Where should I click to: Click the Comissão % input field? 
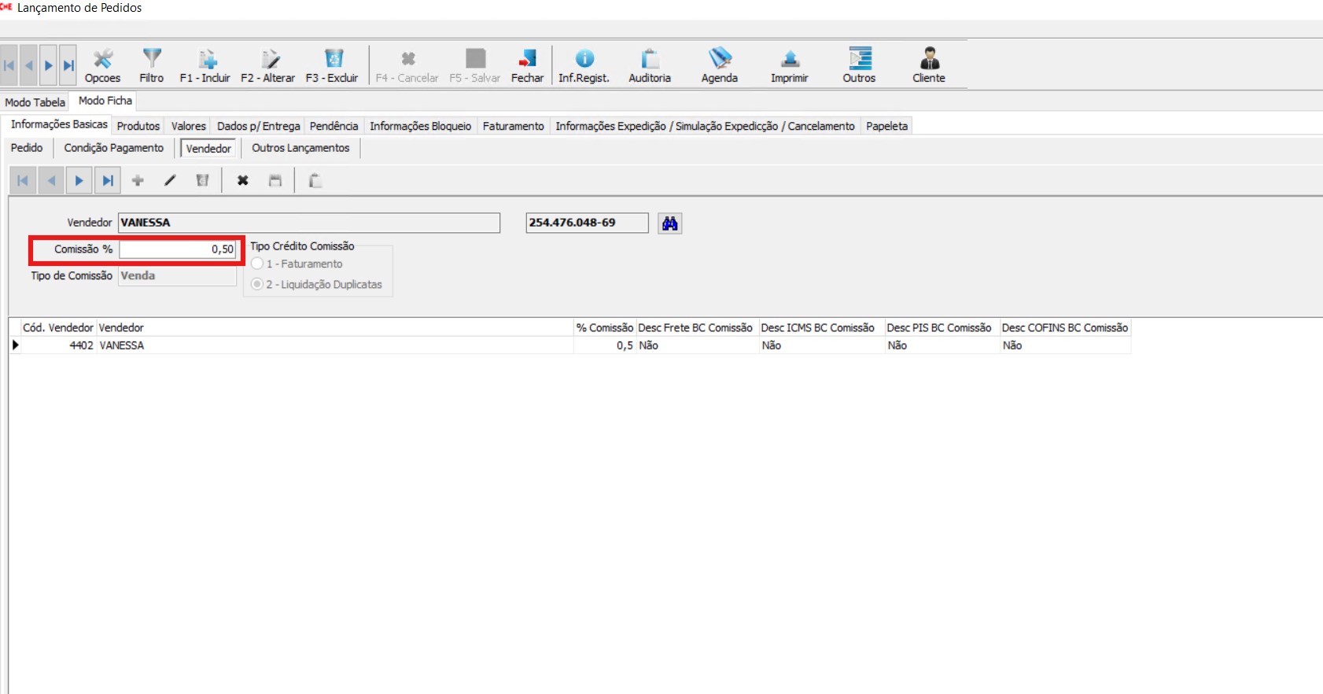coord(177,249)
